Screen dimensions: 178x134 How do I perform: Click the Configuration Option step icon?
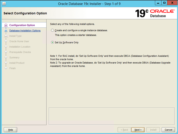[6, 25]
